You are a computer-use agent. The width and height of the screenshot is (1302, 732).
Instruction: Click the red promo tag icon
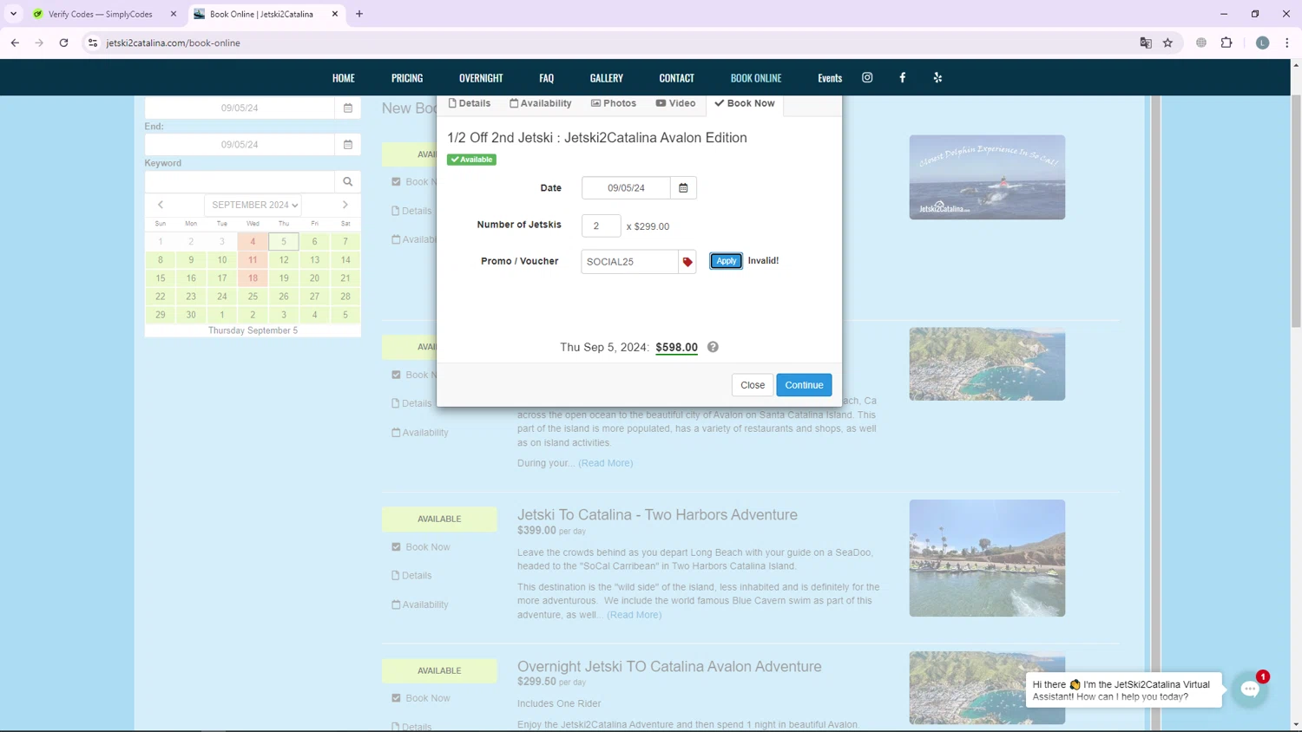click(687, 261)
